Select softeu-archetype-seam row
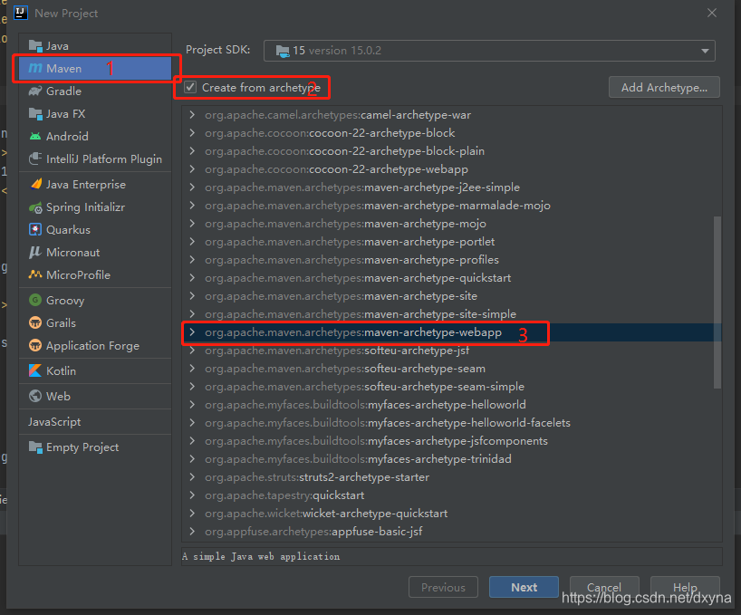The height and width of the screenshot is (615, 741). [x=451, y=369]
